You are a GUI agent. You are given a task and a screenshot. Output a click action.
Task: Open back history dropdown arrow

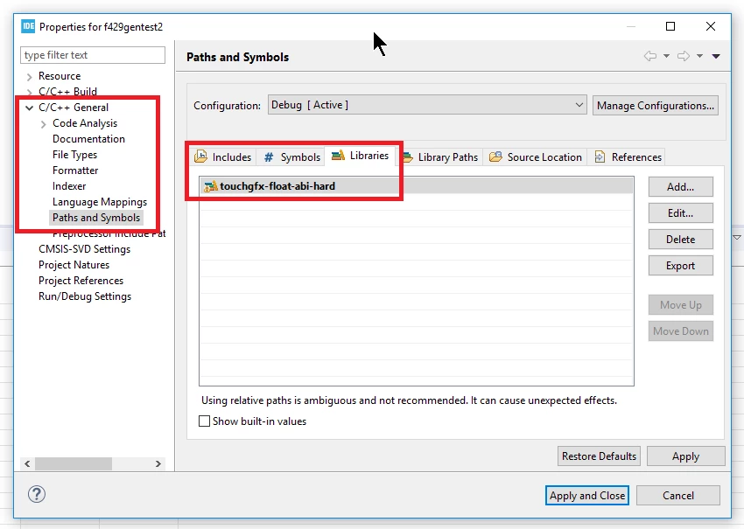click(x=666, y=56)
